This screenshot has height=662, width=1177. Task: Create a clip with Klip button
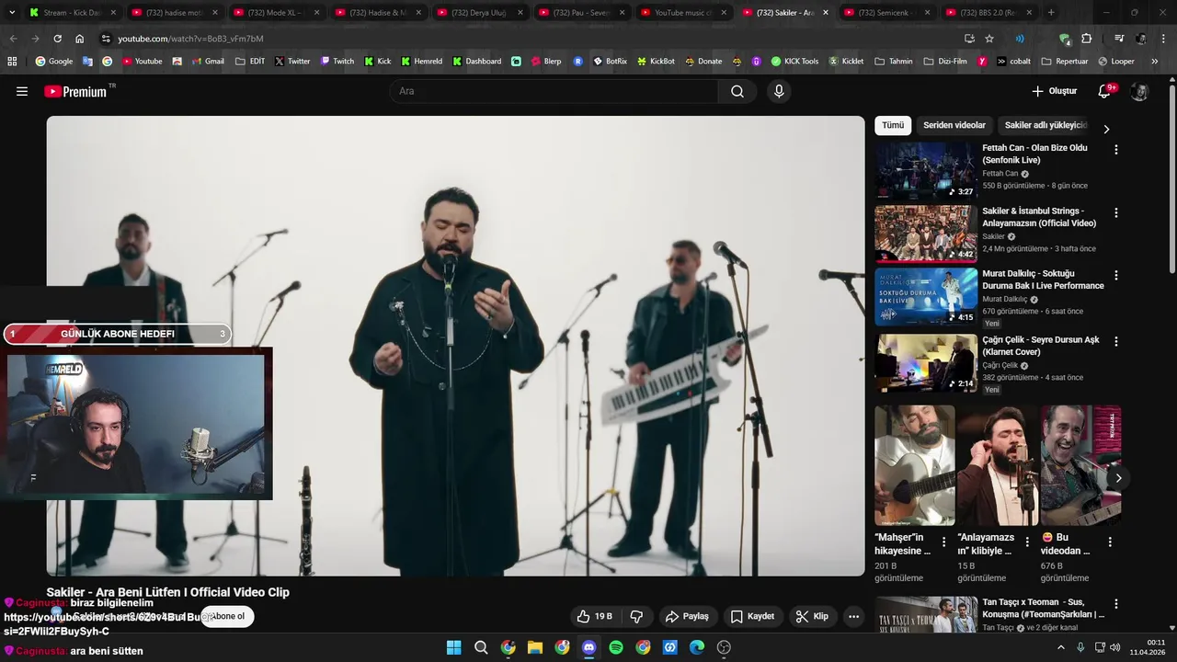pyautogui.click(x=812, y=616)
